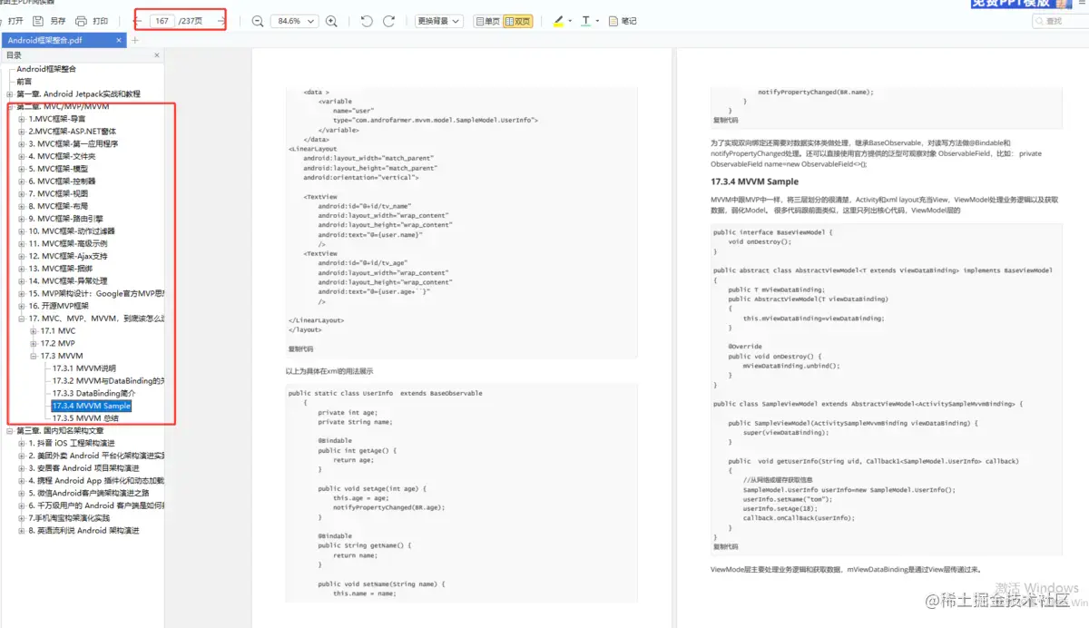Expand chapter one Android Jetpack node
1089x628 pixels.
10,94
